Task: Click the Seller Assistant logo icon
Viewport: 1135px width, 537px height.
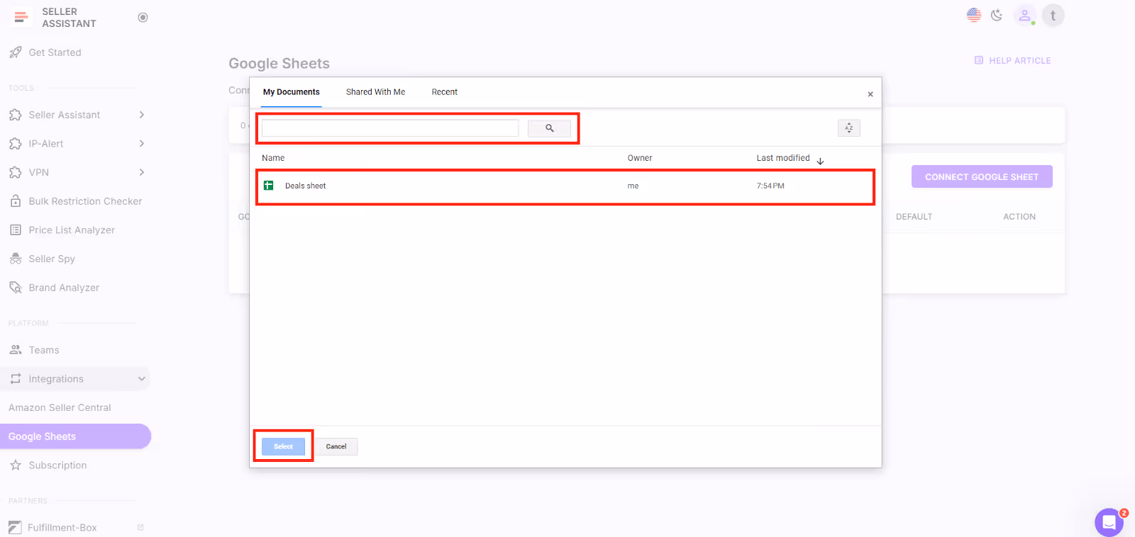Action: click(x=21, y=17)
